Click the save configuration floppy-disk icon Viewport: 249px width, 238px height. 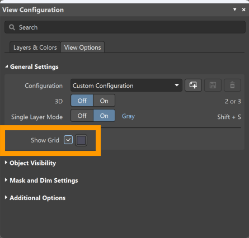pyautogui.click(x=213, y=85)
